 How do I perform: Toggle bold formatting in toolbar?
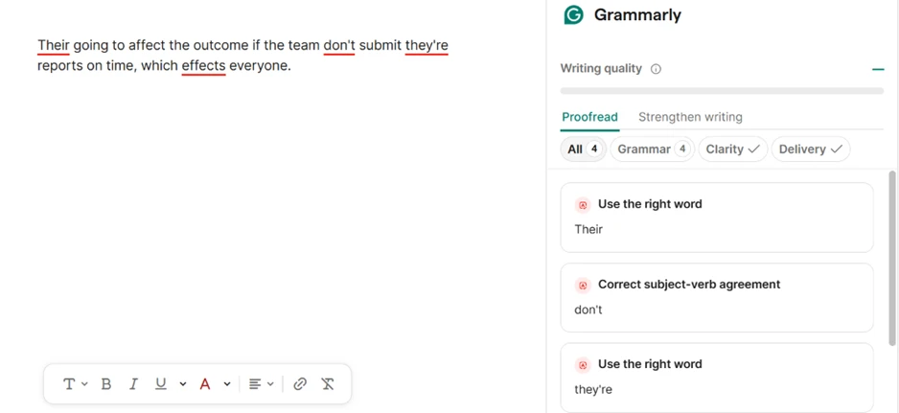click(x=106, y=383)
